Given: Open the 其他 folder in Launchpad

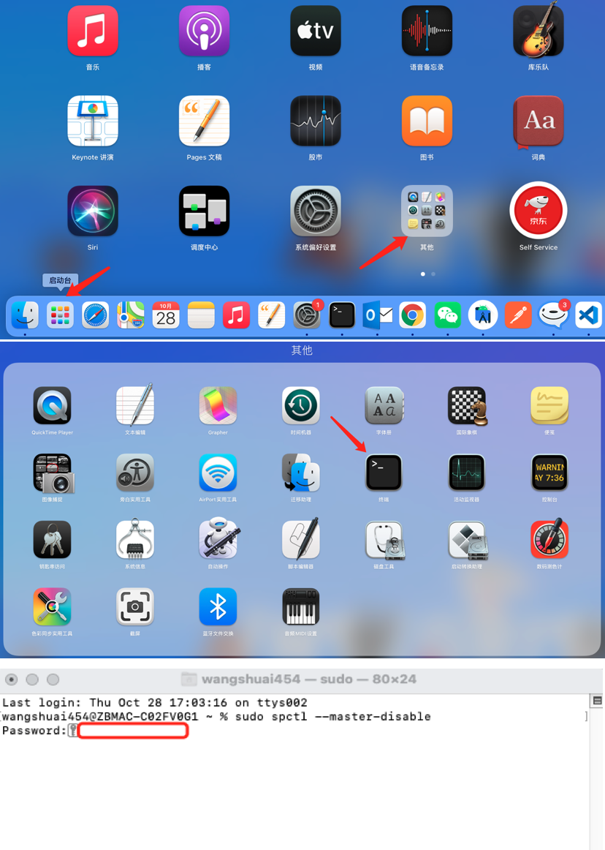Looking at the screenshot, I should click(427, 211).
